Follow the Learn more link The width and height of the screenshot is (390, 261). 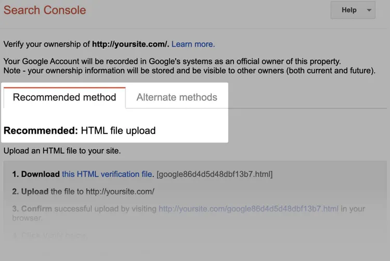pos(193,44)
